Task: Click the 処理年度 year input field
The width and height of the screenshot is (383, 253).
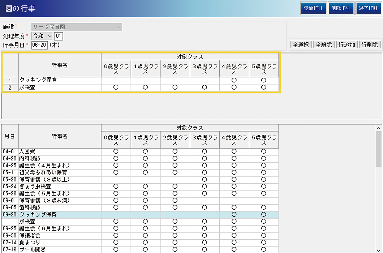Action: [58, 36]
